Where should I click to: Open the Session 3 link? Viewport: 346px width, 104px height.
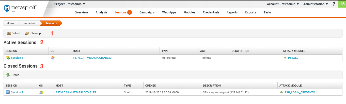(17, 58)
